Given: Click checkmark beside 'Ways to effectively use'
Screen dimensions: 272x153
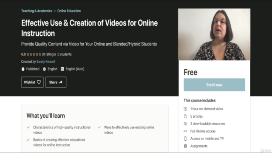Looking at the screenshot, I should pyautogui.click(x=99, y=127).
